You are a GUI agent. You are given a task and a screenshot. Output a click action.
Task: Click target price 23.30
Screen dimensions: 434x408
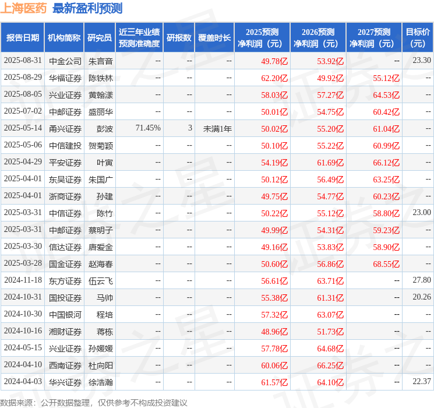tap(422, 60)
